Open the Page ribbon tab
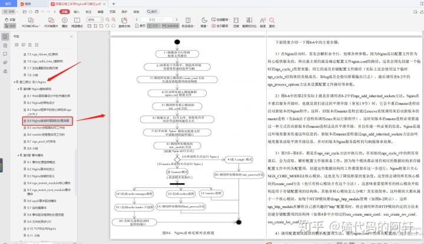 (x=112, y=12)
